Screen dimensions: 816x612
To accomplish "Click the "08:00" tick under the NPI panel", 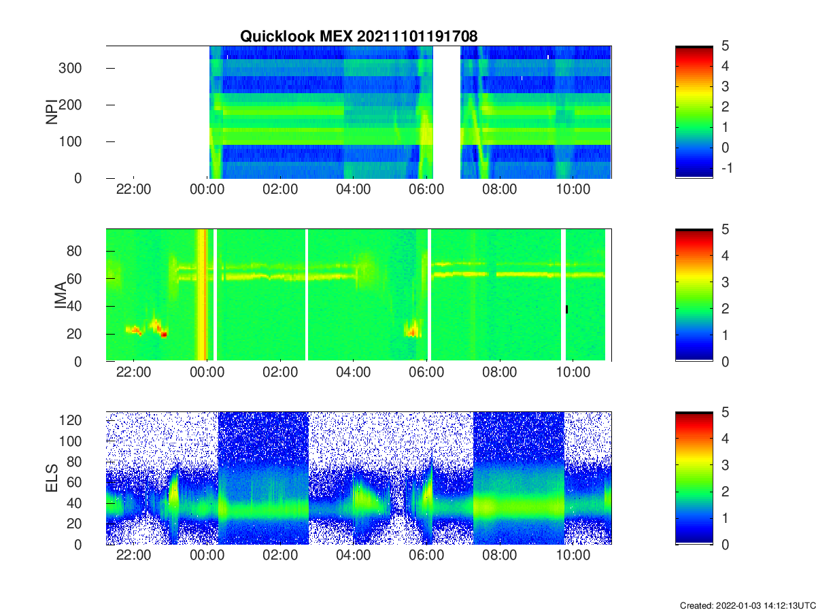I will coord(500,189).
